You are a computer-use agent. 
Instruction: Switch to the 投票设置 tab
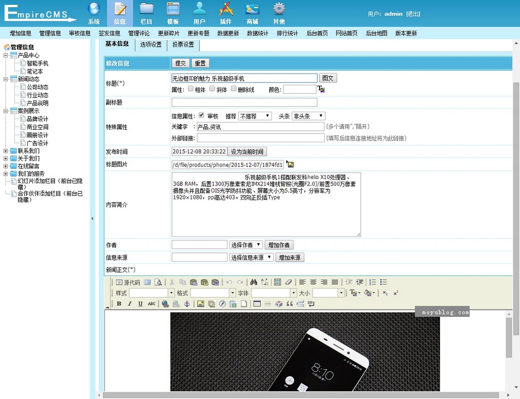[183, 44]
